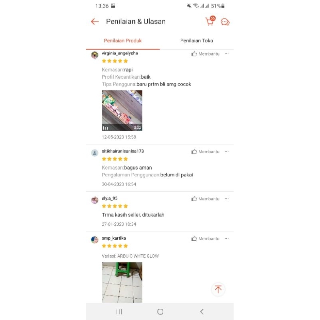
Task: Open more options on smp_kartika's review
Action: click(x=227, y=238)
